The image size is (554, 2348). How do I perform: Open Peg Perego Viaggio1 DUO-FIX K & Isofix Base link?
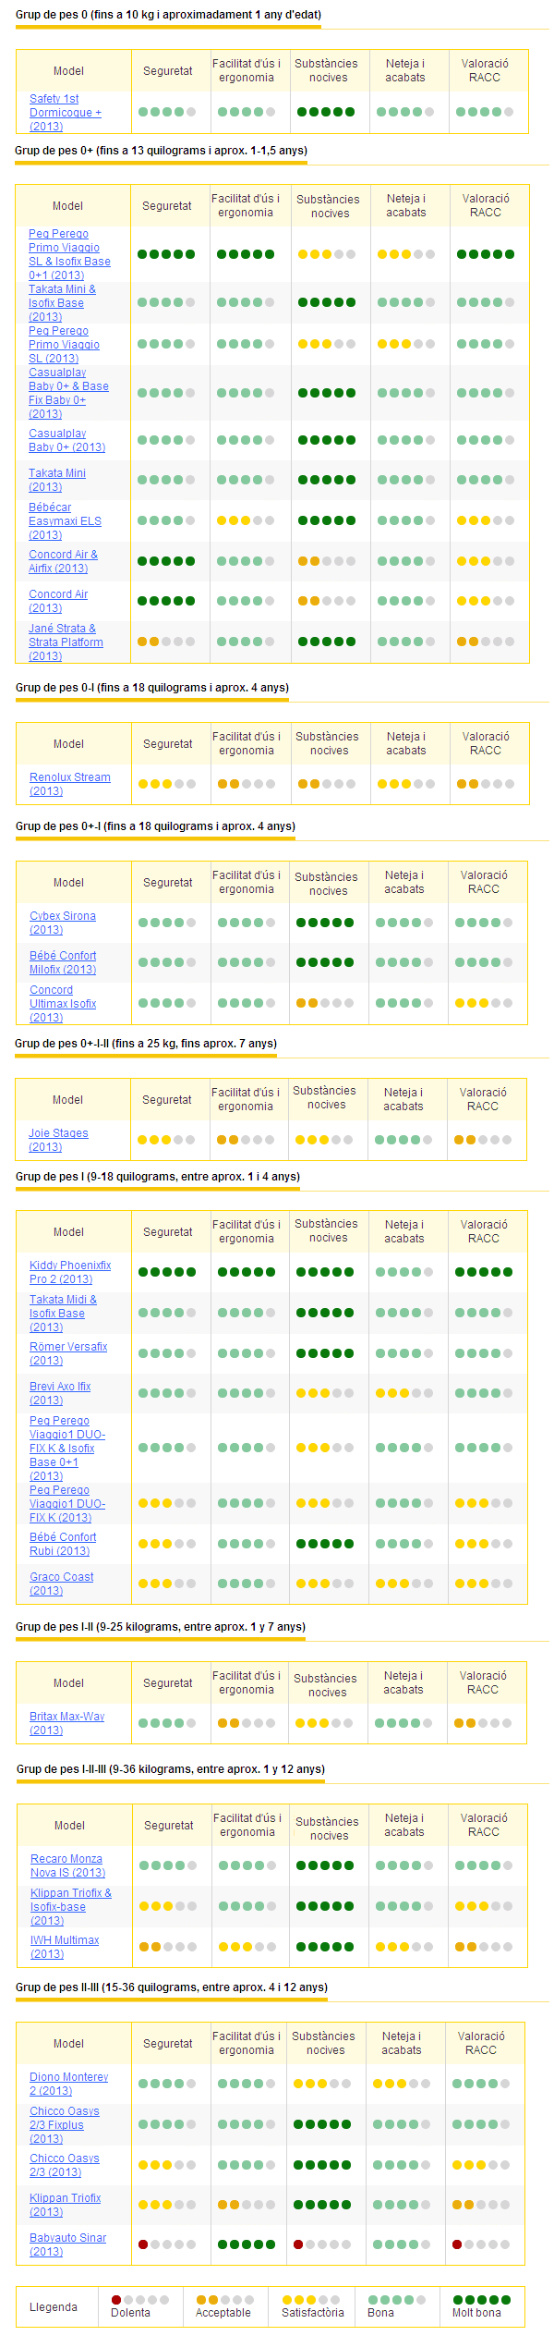tap(67, 1448)
